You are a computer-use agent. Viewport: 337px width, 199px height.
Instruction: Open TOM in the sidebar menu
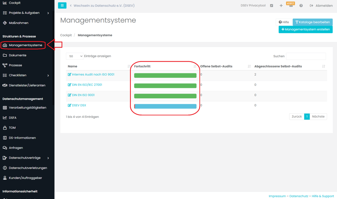tap(12, 128)
